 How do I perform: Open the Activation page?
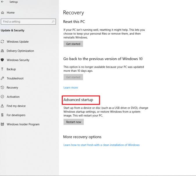click(13, 97)
